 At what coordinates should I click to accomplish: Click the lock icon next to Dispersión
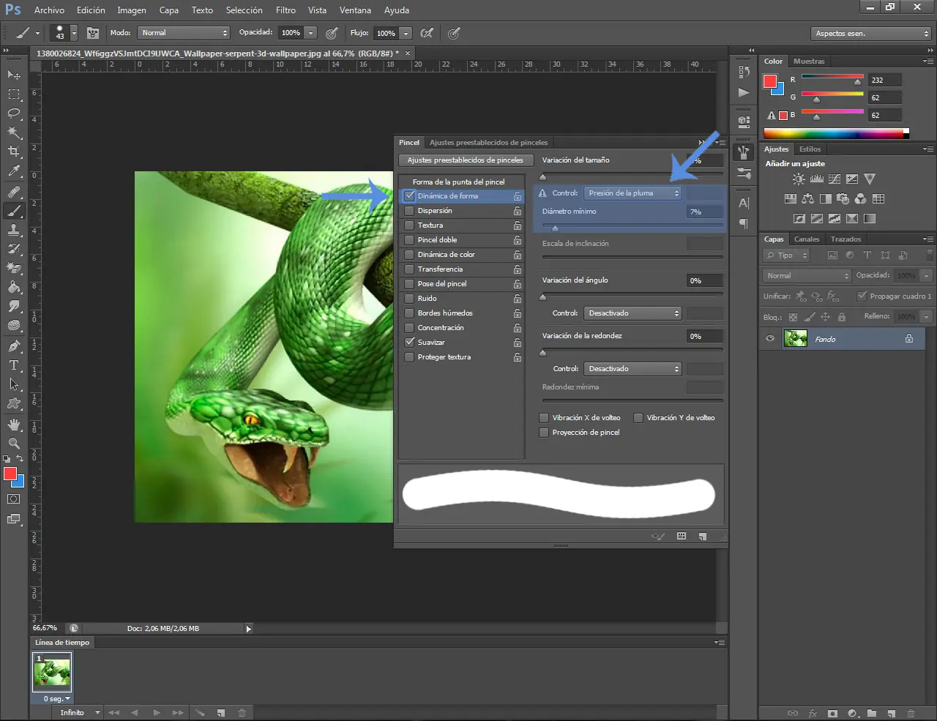pos(518,211)
